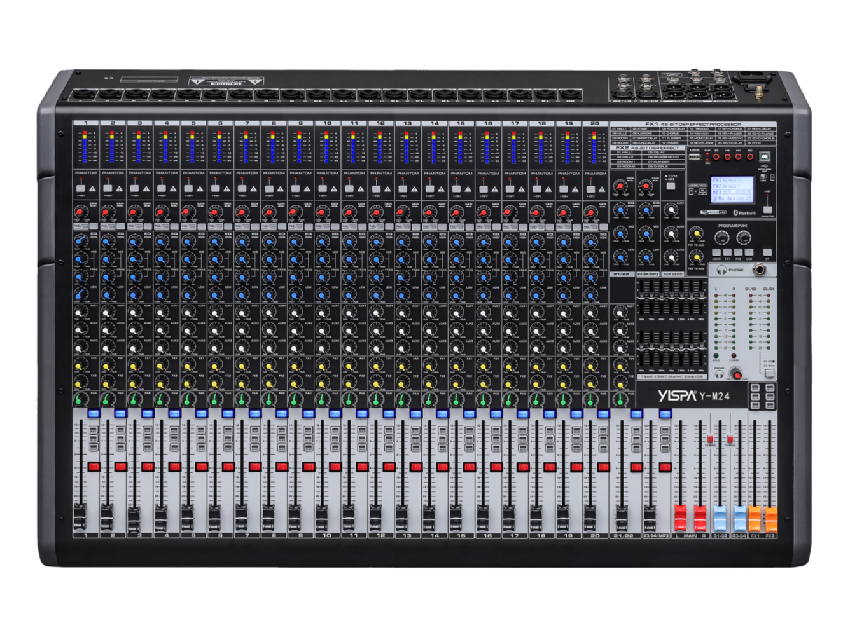The height and width of the screenshot is (637, 850).
Task: Mute channel 1 with its blue button
Action: pos(94,413)
